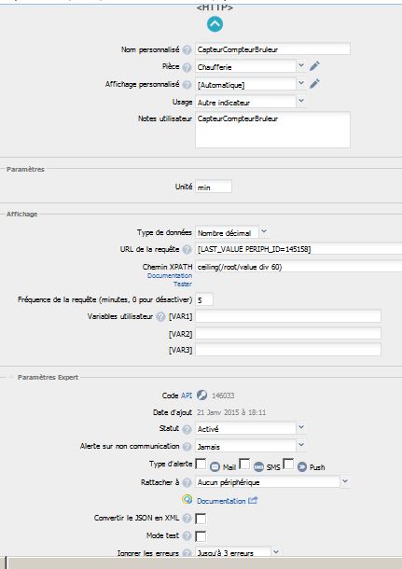Image resolution: width=402 pixels, height=569 pixels.
Task: Click the Unité field containing min
Action: tap(214, 187)
